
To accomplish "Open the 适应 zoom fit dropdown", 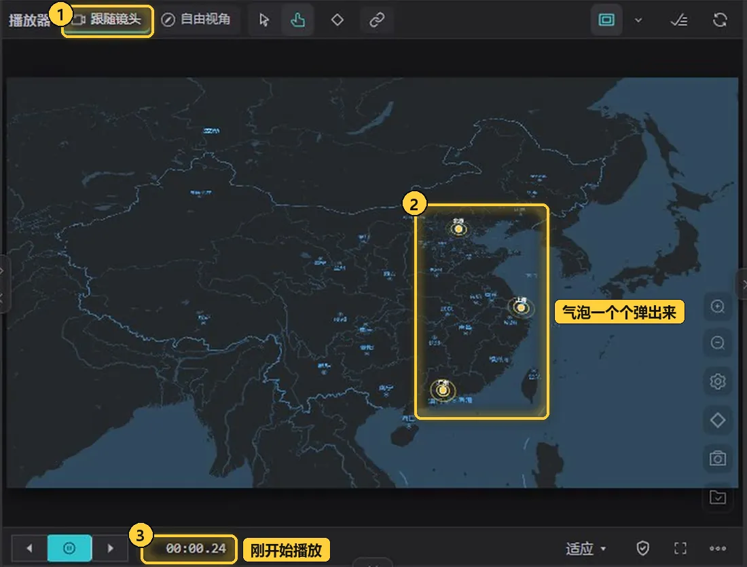I will (586, 549).
